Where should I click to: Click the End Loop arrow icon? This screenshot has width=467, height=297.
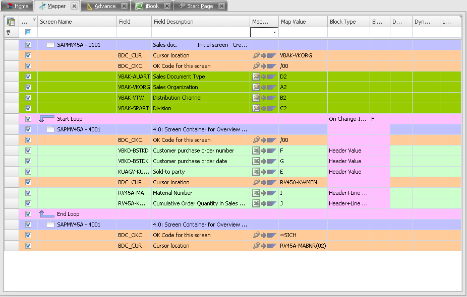tap(46, 214)
